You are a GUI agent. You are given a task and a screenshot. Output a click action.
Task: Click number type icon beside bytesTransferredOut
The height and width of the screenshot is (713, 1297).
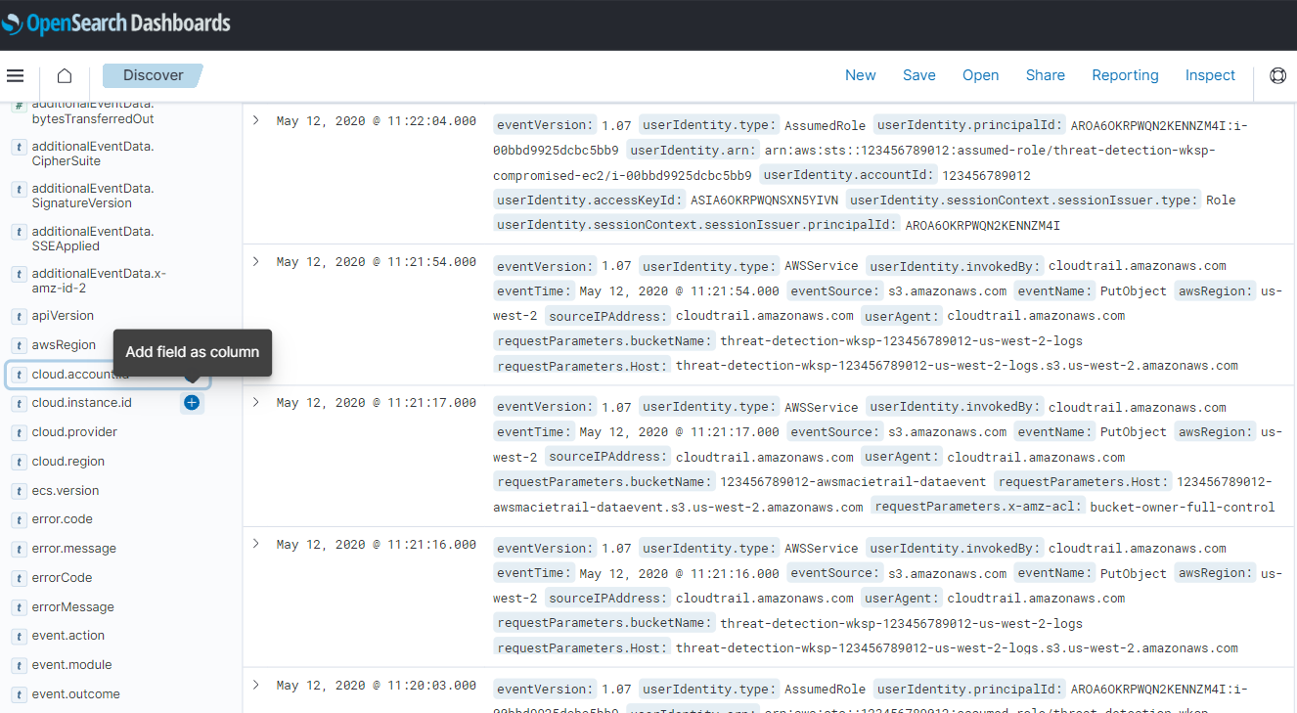pos(18,106)
